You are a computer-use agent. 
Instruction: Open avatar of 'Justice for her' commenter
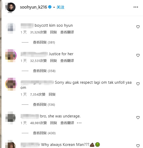11,55
